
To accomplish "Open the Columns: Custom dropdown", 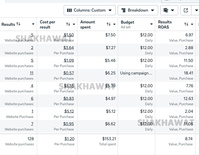I will [90, 10].
